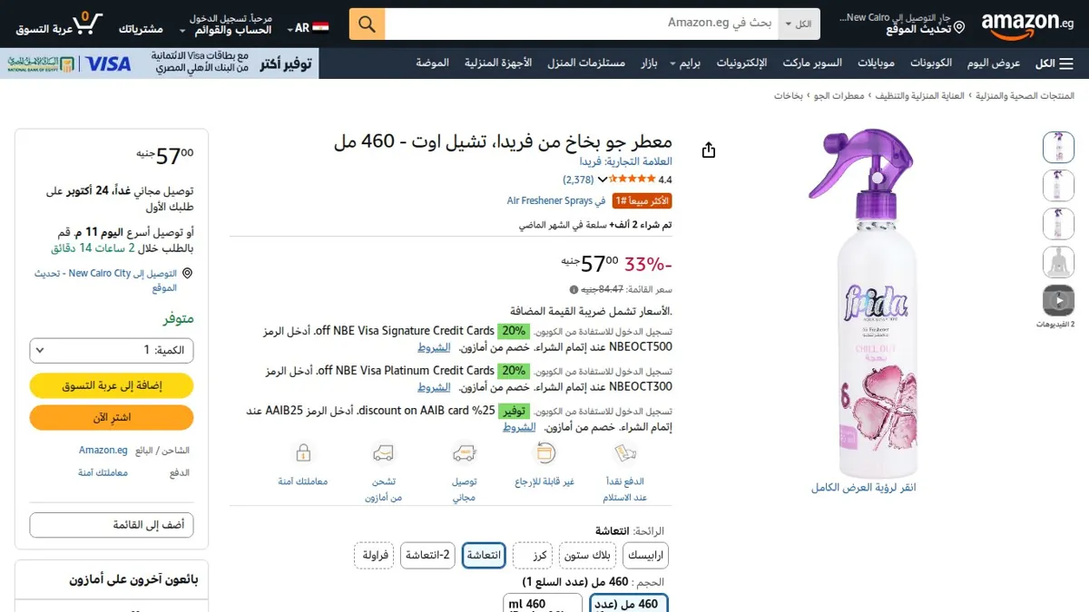
Task: Click the location pin for تحديث الموقع
Action: tap(959, 29)
